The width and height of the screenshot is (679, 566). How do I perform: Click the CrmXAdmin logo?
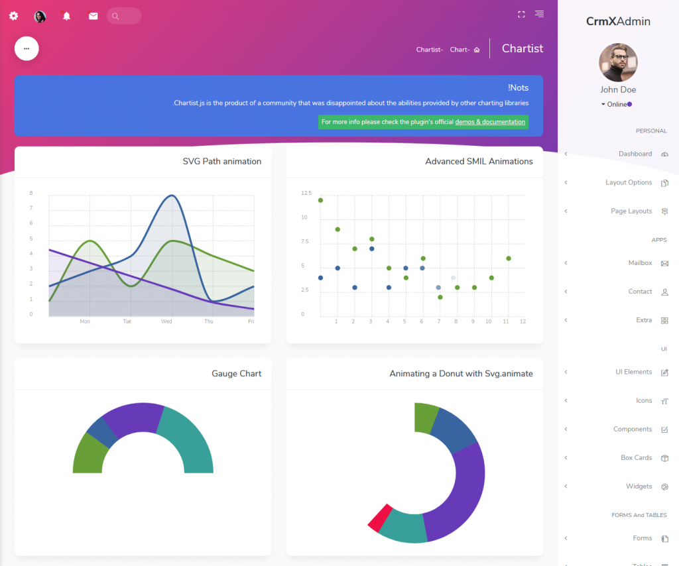pos(618,21)
